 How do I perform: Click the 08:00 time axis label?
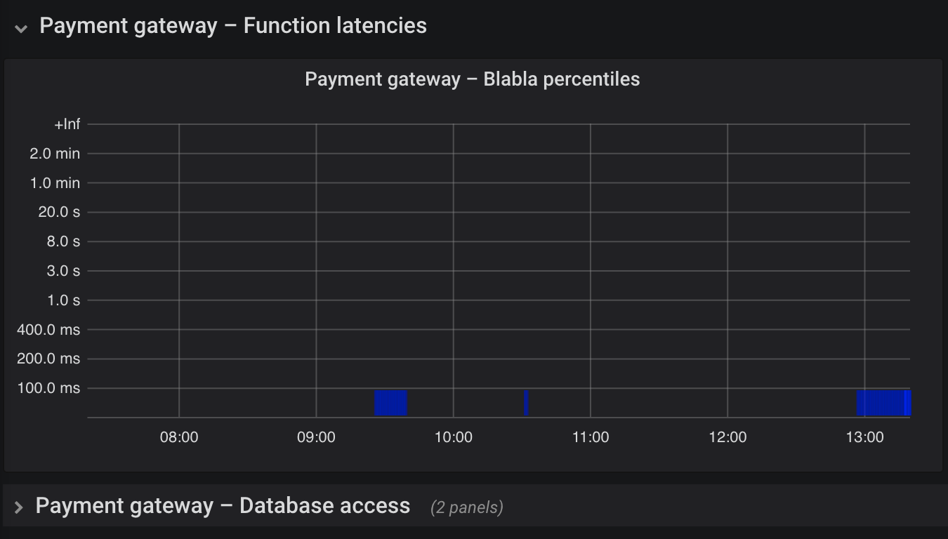(179, 437)
